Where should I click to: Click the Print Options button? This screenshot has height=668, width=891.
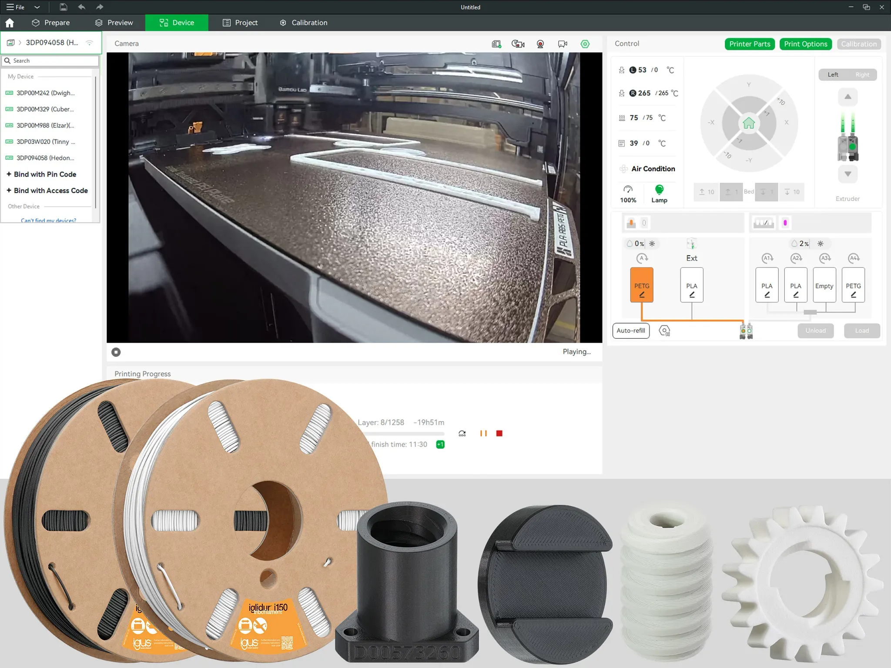805,44
